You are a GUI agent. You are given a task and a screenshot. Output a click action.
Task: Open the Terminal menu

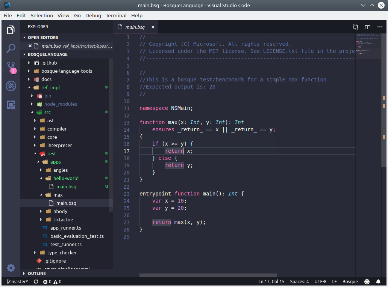coord(116,15)
